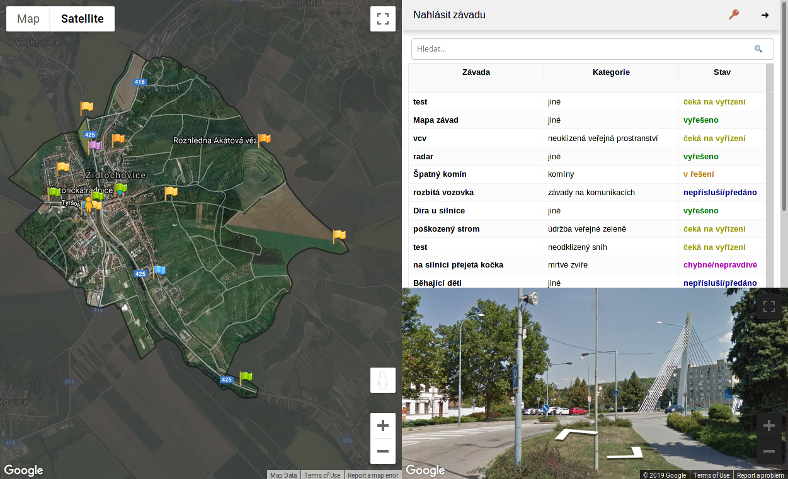Toggle fullscreen view of the map

point(382,19)
